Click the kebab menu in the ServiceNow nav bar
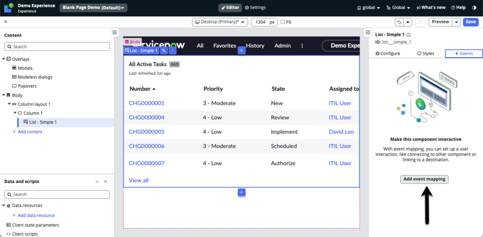Image resolution: width=483 pixels, height=237 pixels. [x=302, y=46]
